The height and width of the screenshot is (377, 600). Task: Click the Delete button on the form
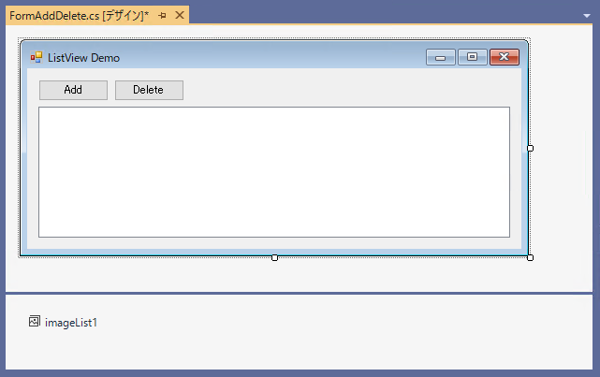(x=149, y=90)
